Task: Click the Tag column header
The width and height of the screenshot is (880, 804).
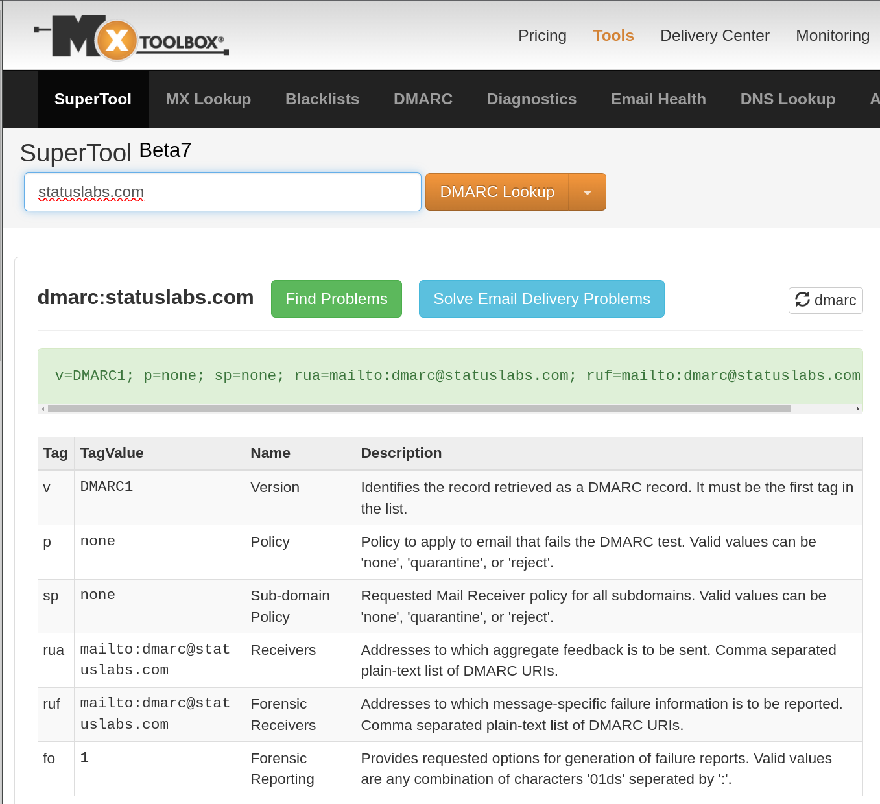Action: click(55, 453)
